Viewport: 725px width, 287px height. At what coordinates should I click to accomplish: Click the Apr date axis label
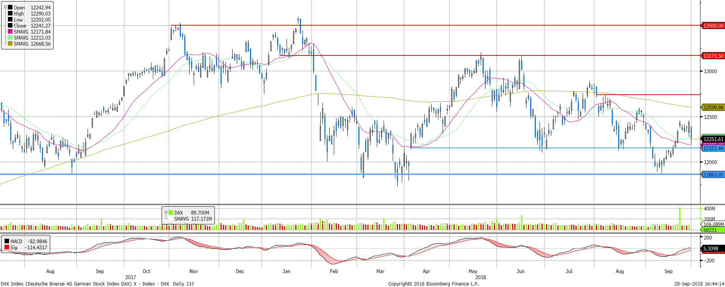426,271
